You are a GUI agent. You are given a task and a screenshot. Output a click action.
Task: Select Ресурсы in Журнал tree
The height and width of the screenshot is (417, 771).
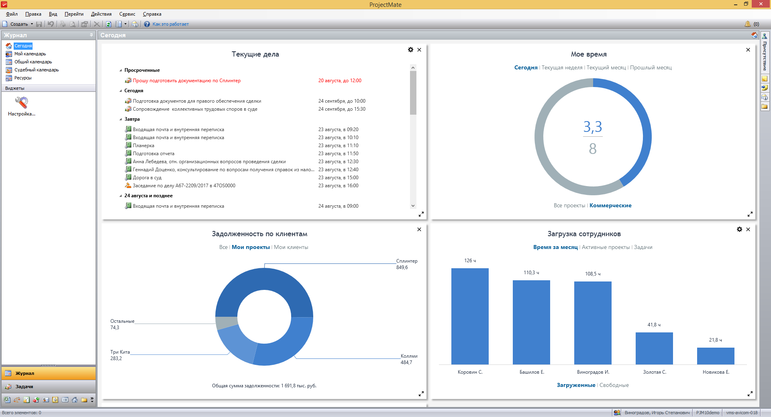[x=23, y=78]
